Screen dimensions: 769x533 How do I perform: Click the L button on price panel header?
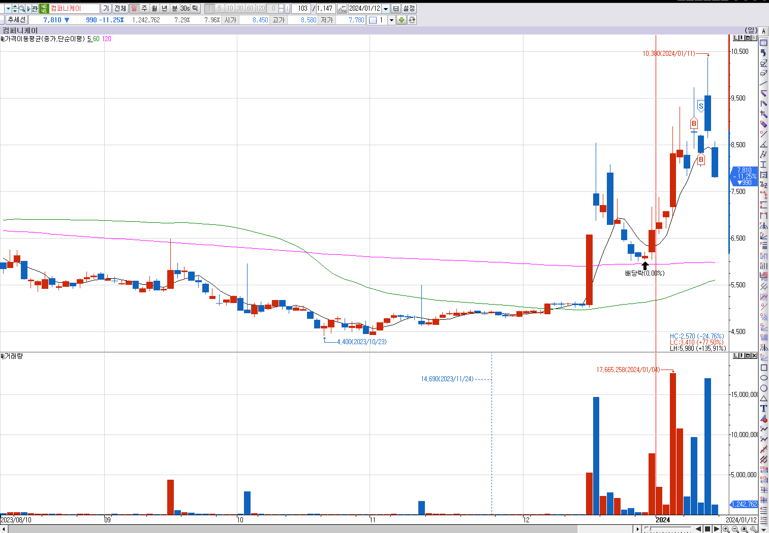pos(735,38)
